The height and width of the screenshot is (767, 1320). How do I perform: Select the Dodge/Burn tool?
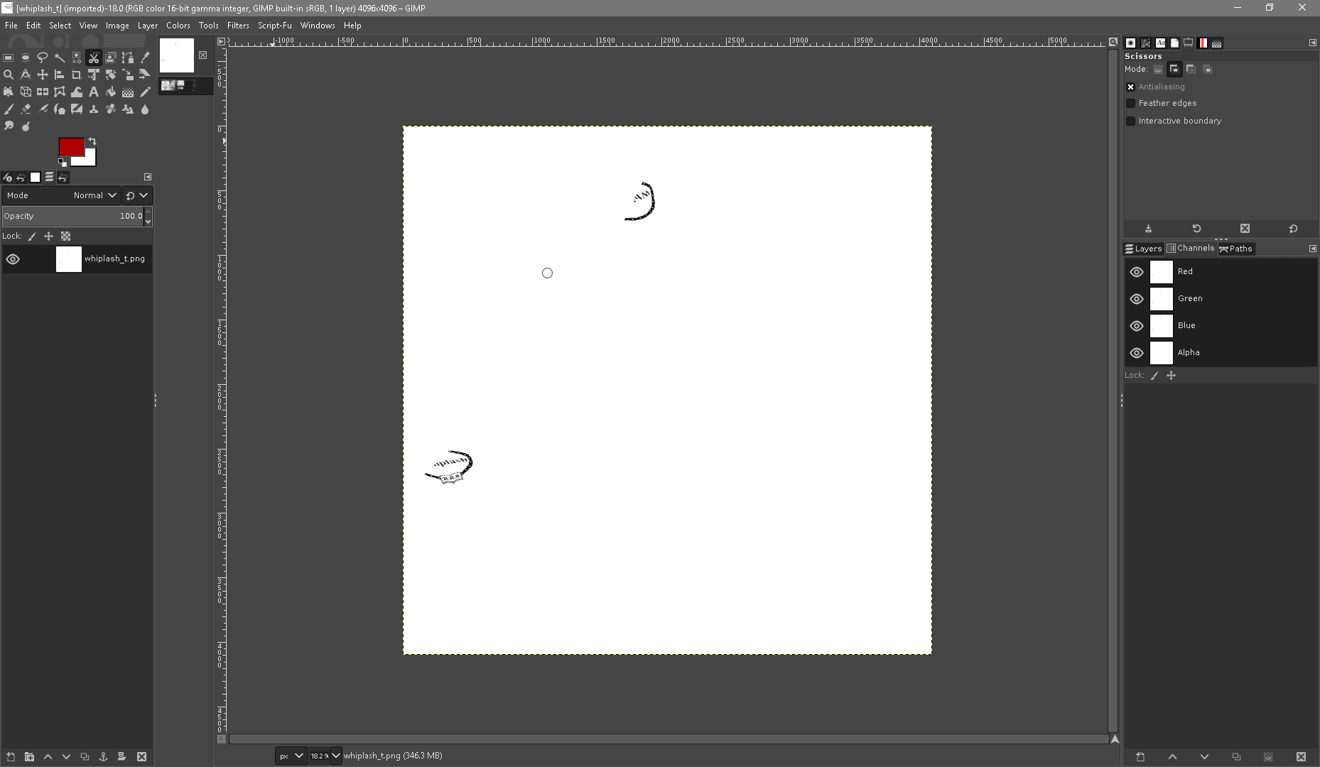click(26, 126)
